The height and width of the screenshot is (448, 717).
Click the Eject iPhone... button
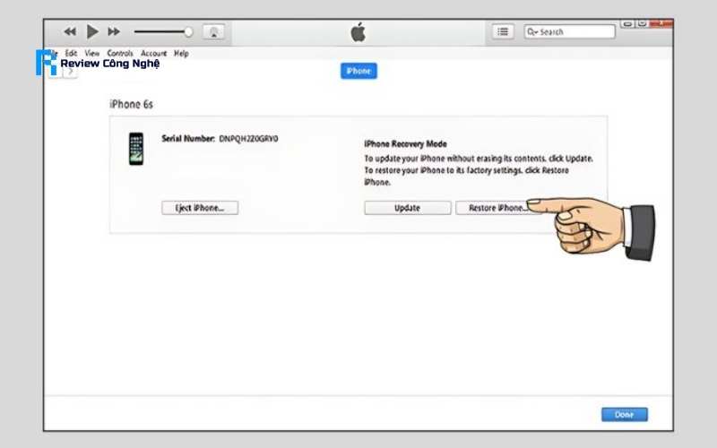pyautogui.click(x=200, y=208)
